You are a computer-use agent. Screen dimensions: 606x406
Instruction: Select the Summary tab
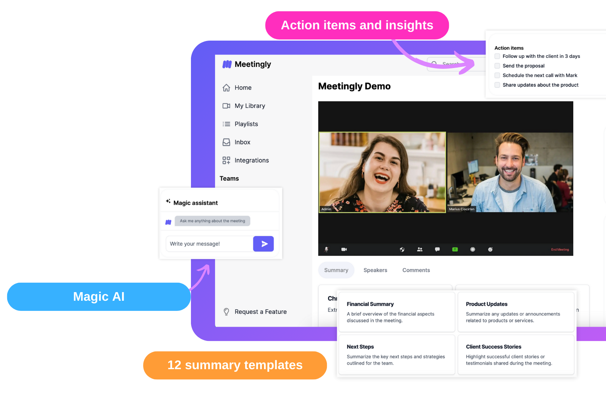336,270
